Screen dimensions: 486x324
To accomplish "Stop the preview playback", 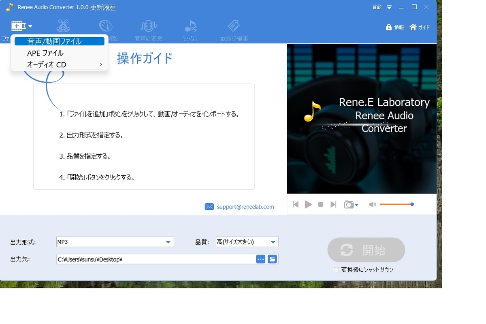I will pos(321,205).
